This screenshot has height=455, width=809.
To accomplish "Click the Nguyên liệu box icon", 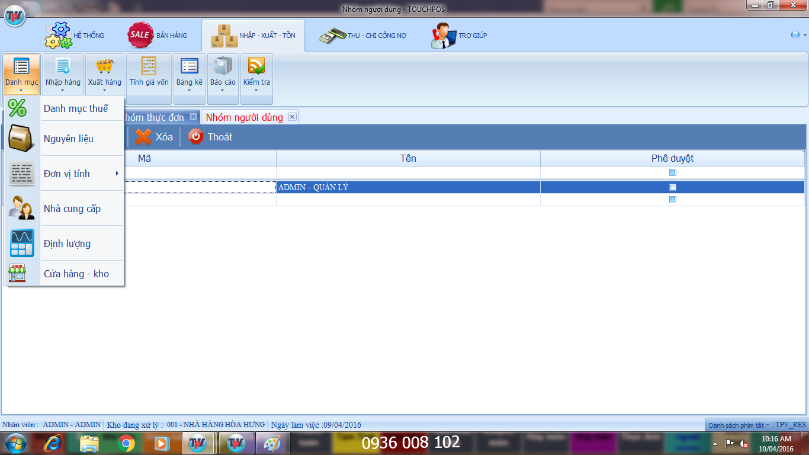I will pyautogui.click(x=22, y=139).
